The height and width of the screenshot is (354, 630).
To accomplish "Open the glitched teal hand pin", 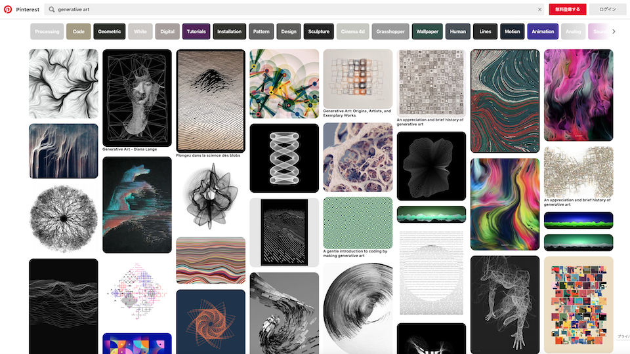I will [137, 205].
